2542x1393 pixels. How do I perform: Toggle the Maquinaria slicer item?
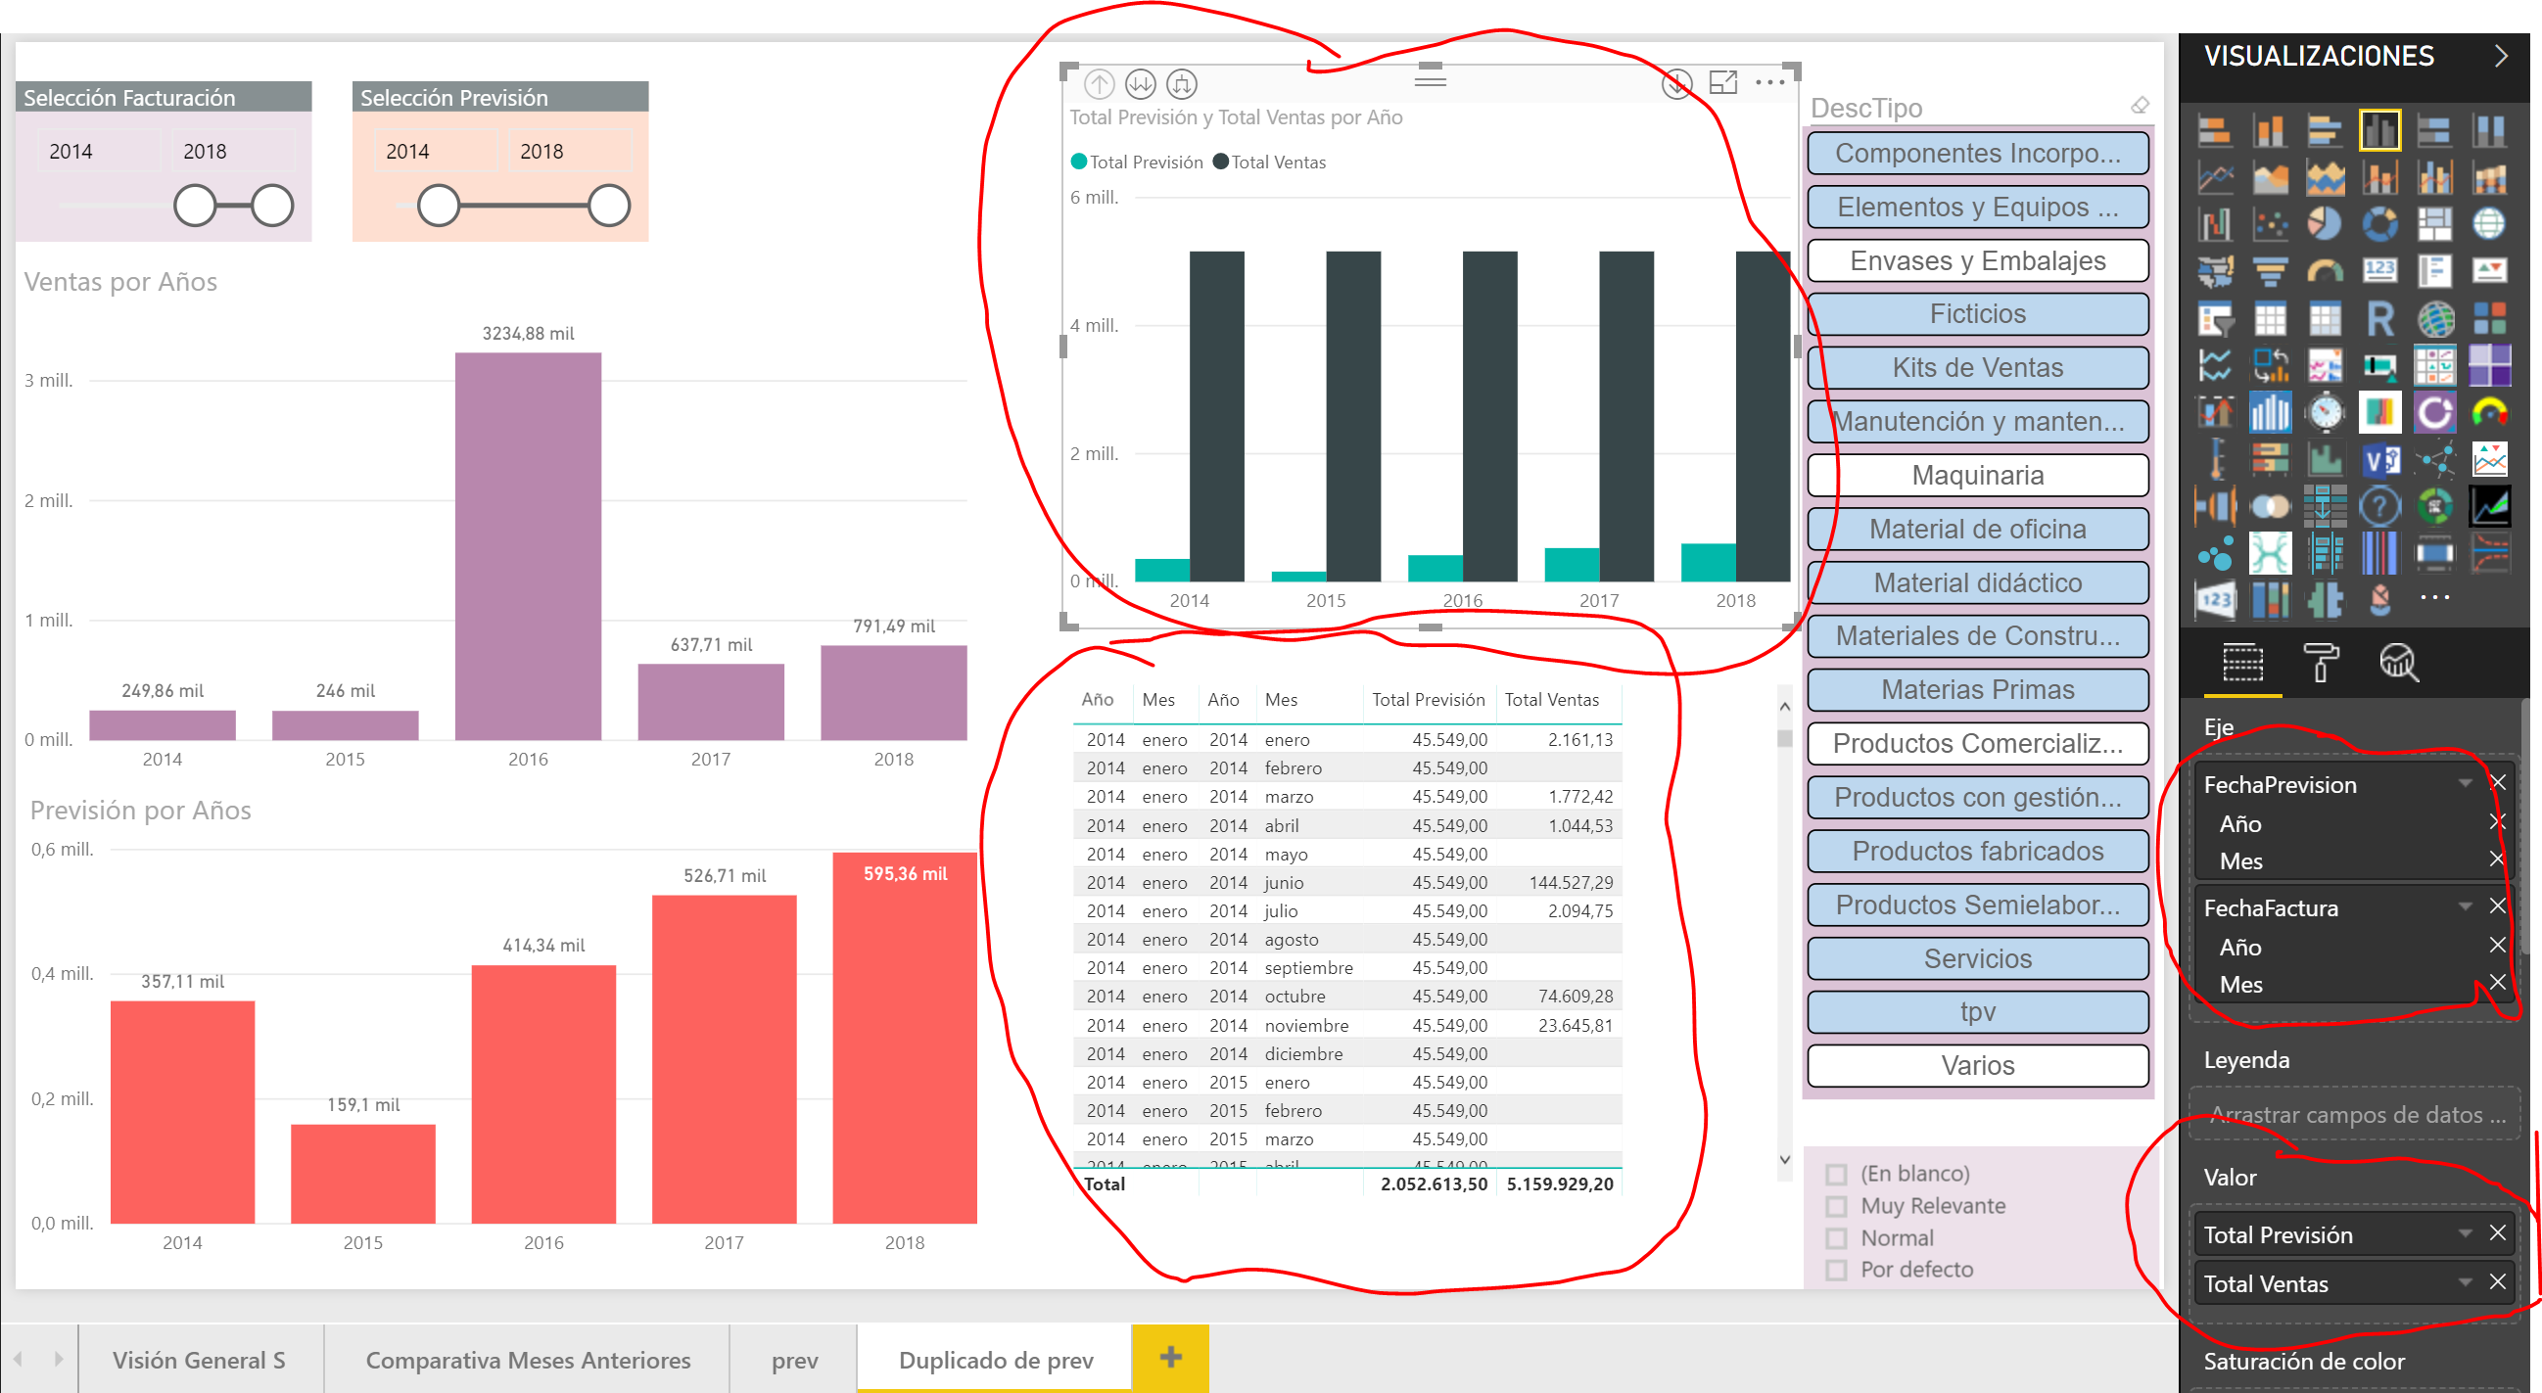coord(1978,476)
